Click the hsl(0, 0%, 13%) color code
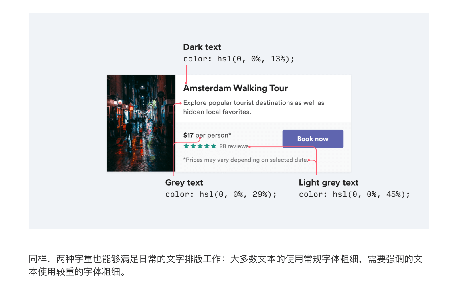The height and width of the screenshot is (286, 458). coord(238,59)
